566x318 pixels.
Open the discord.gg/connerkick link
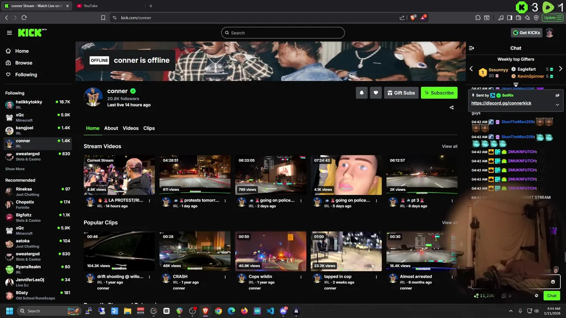501,103
